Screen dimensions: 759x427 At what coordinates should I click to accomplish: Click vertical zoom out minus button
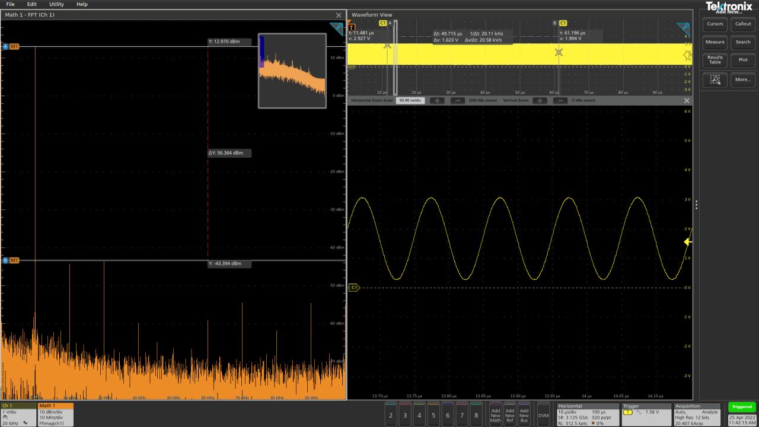click(x=560, y=101)
